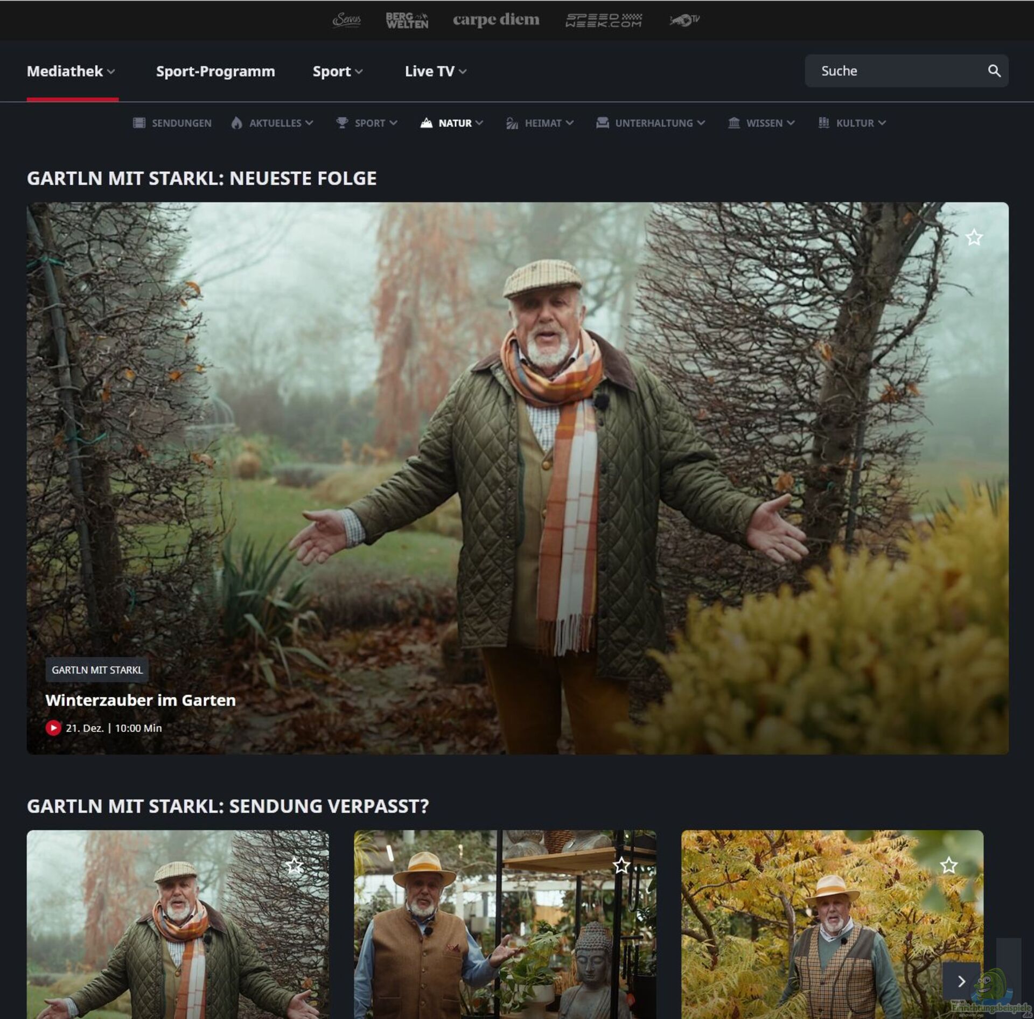Open the Red Bull TV logo
Viewport: 1034px width, 1019px height.
pos(684,20)
